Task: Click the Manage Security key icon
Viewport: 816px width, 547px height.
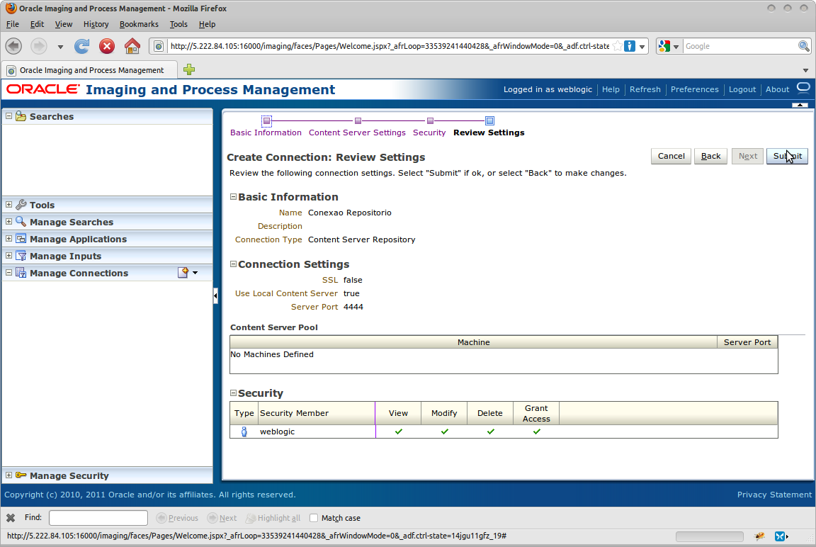Action: (21, 475)
